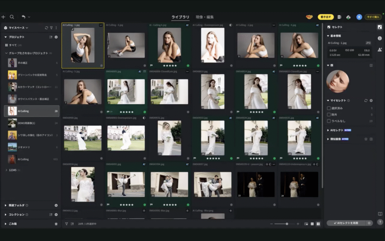Click the search magnifier icon
This screenshot has width=385, height=241.
tap(12, 17)
